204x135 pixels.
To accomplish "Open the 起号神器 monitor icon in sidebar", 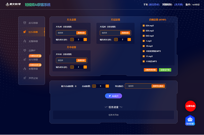I will point(25,23).
